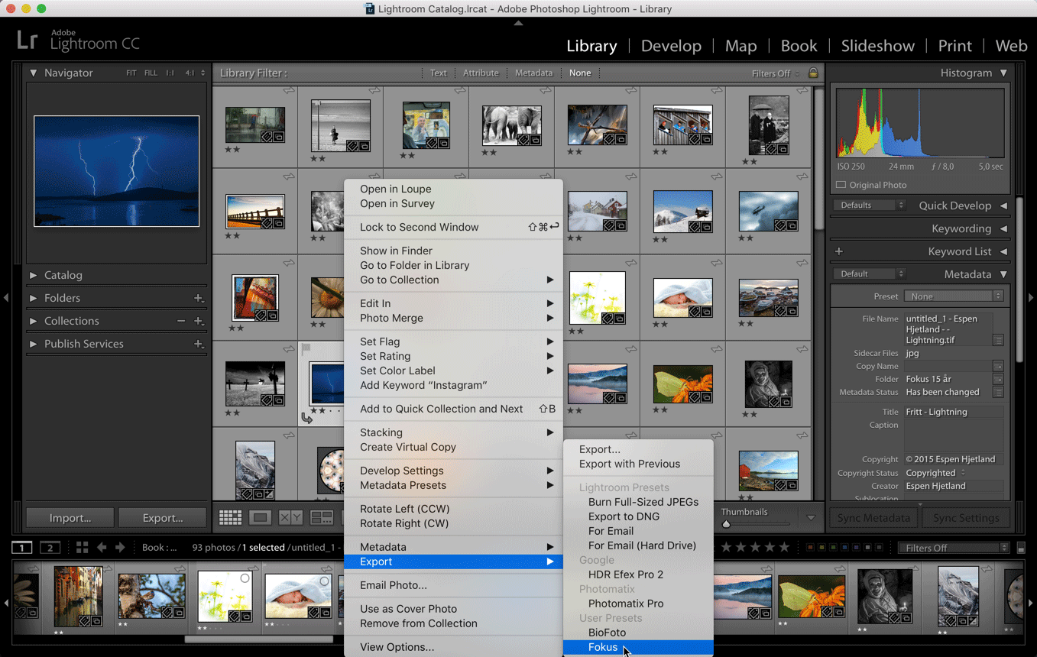Select FILL zoom level in Navigator

(151, 73)
